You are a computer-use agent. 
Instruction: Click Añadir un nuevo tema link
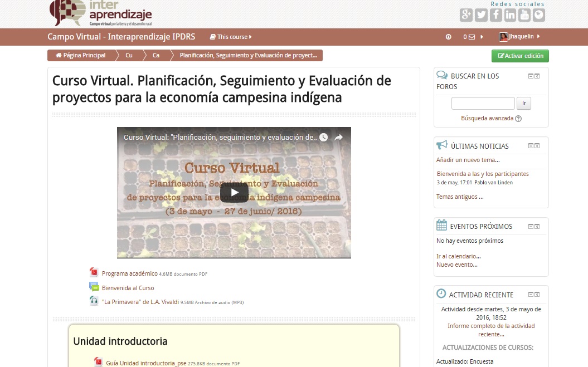tap(468, 160)
